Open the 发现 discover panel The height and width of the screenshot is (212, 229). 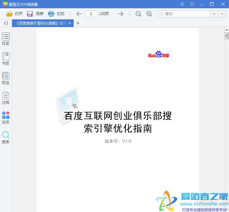pyautogui.click(x=6, y=118)
